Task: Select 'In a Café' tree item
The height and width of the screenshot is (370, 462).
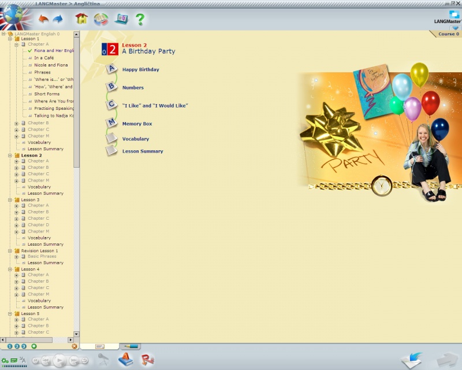Action: coord(44,58)
